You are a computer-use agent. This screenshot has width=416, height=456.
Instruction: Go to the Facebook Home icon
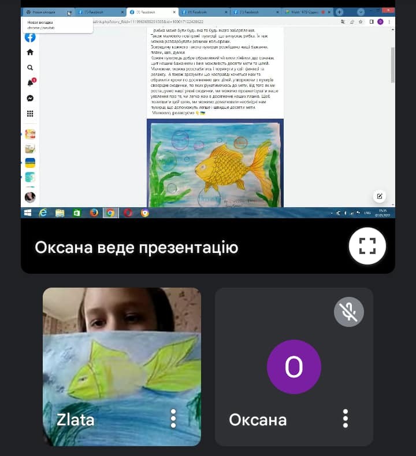(x=30, y=52)
